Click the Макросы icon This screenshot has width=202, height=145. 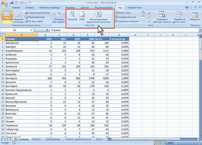[x=195, y=15]
